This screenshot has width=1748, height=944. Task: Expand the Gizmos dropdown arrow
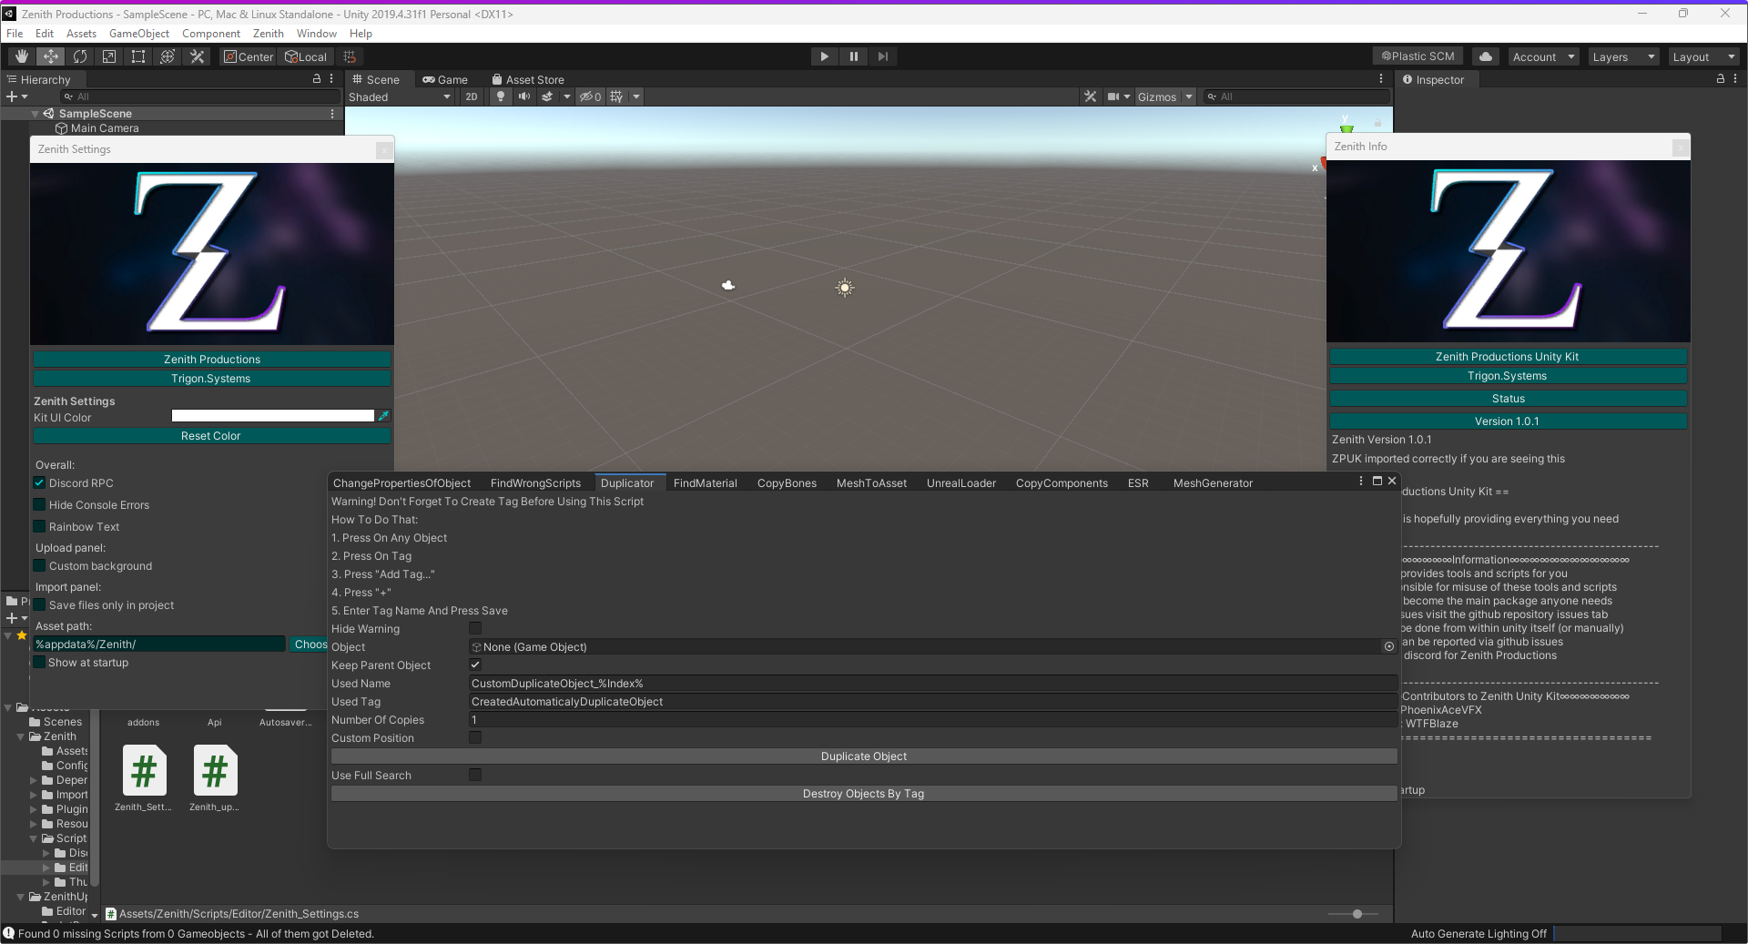coord(1188,97)
